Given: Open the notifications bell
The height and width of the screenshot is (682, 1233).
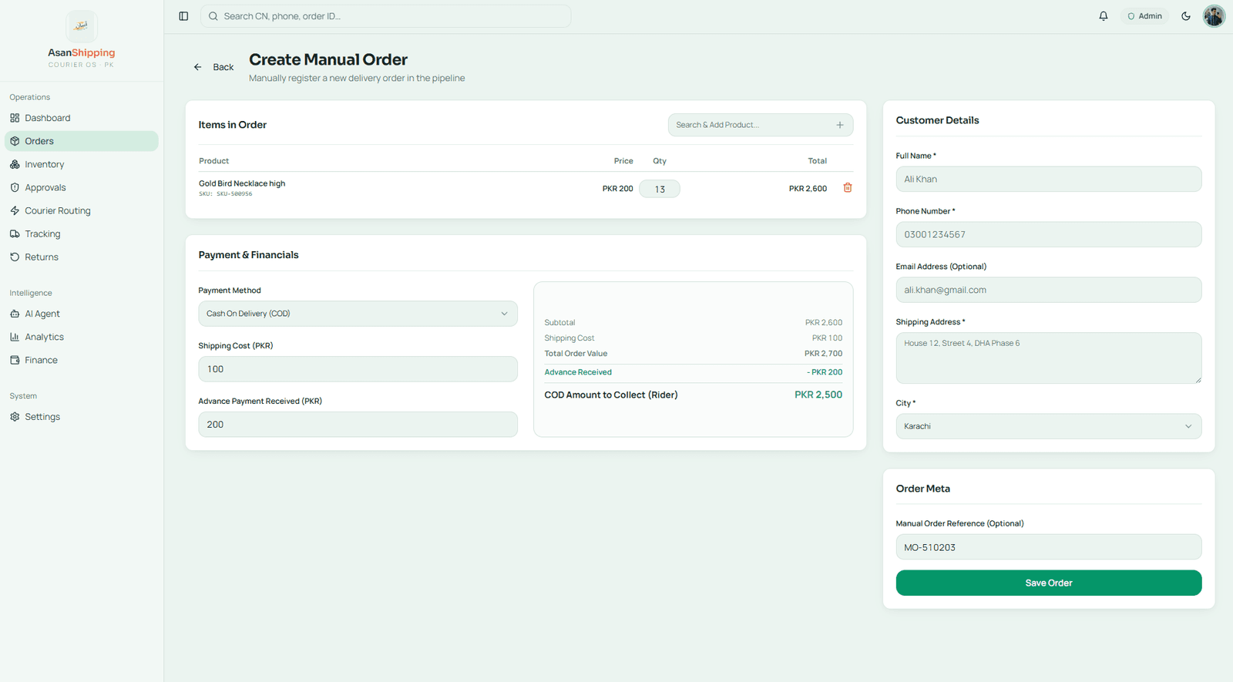Looking at the screenshot, I should 1104,16.
